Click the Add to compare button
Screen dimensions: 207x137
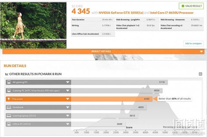pyautogui.click(x=193, y=43)
